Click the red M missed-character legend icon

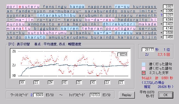click(x=144, y=73)
